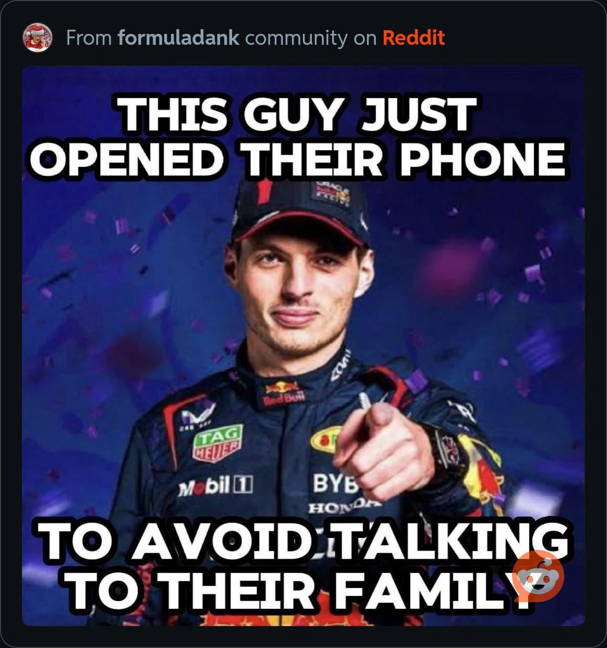This screenshot has height=648, width=607.
Task: Open the formuladank community avatar icon
Action: (x=38, y=38)
